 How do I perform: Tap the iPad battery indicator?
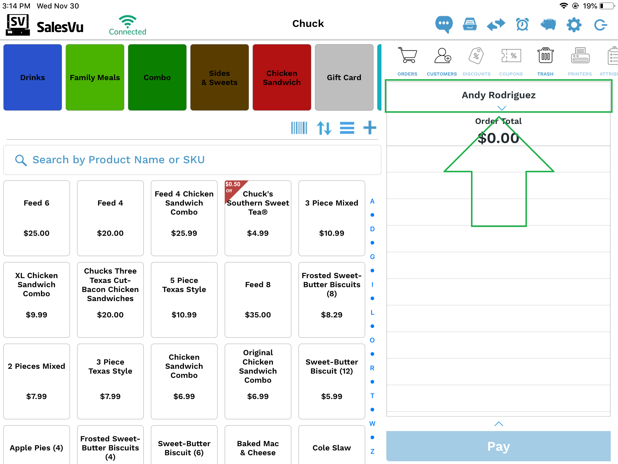point(607,6)
